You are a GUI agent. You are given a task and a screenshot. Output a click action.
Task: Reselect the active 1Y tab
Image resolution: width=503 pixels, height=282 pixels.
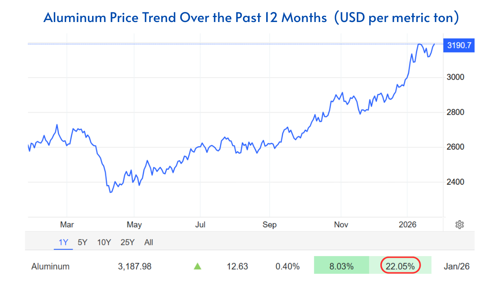click(63, 242)
